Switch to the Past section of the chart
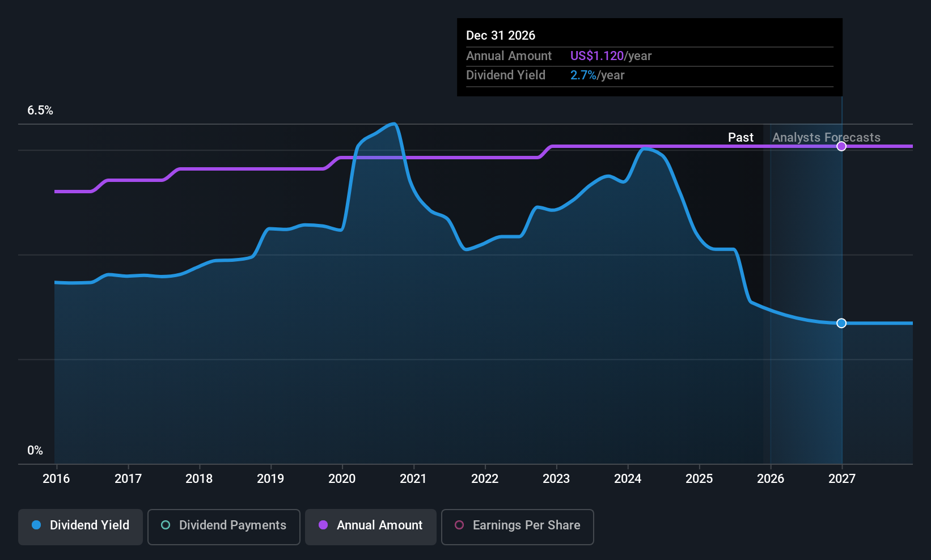The height and width of the screenshot is (560, 931). [740, 137]
